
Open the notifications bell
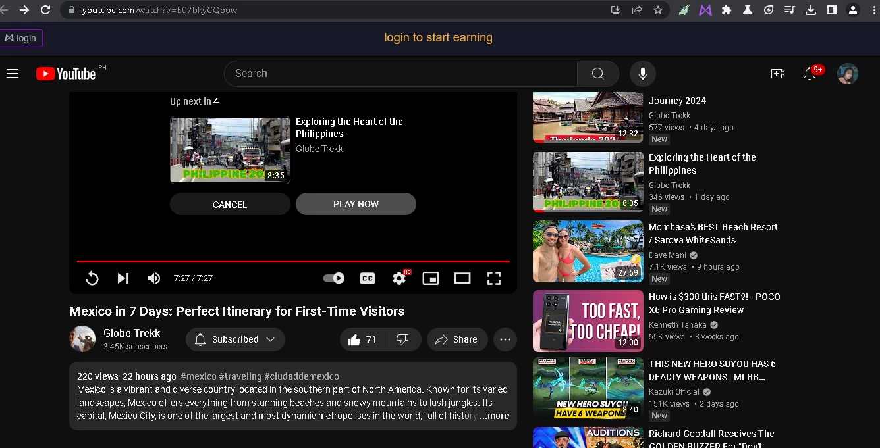point(810,74)
